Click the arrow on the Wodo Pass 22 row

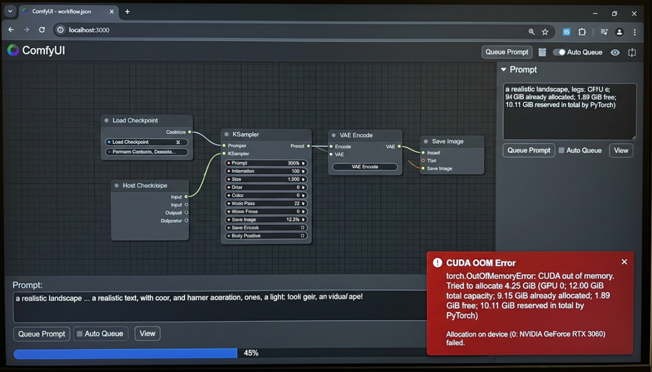pos(304,204)
